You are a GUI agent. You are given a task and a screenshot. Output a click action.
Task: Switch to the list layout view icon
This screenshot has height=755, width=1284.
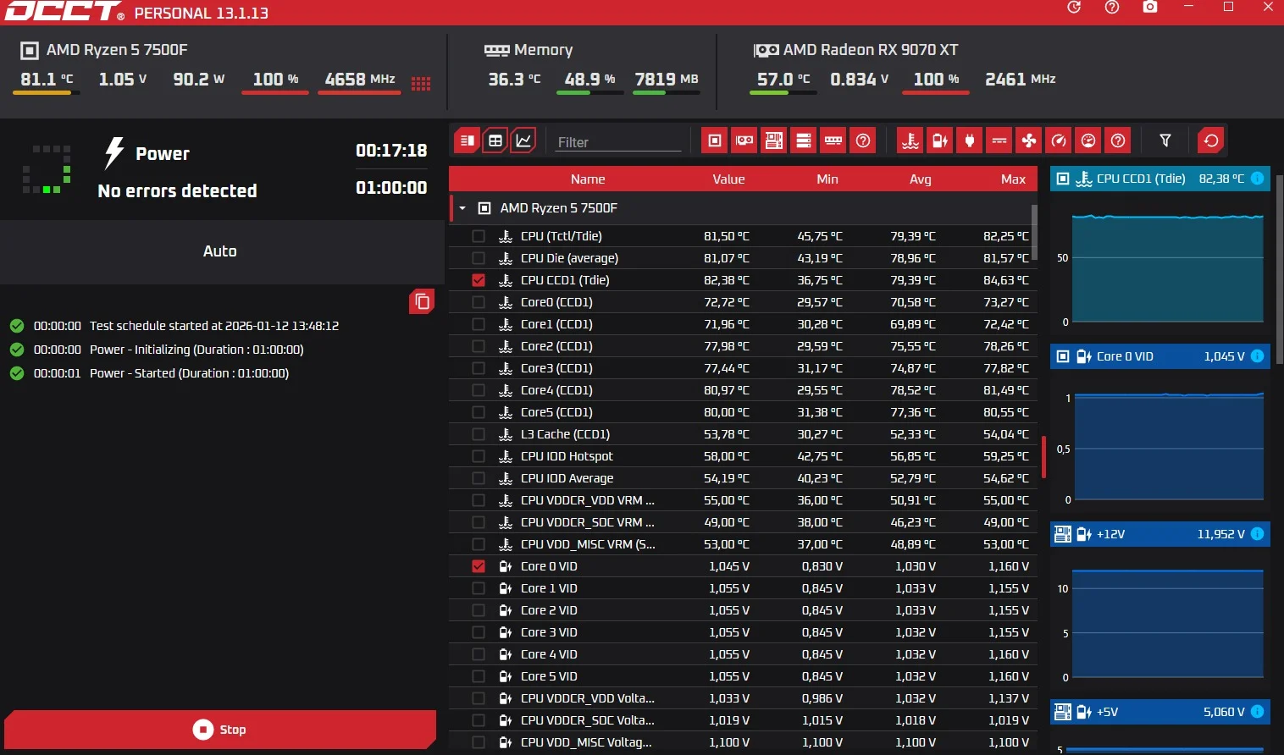click(x=467, y=141)
